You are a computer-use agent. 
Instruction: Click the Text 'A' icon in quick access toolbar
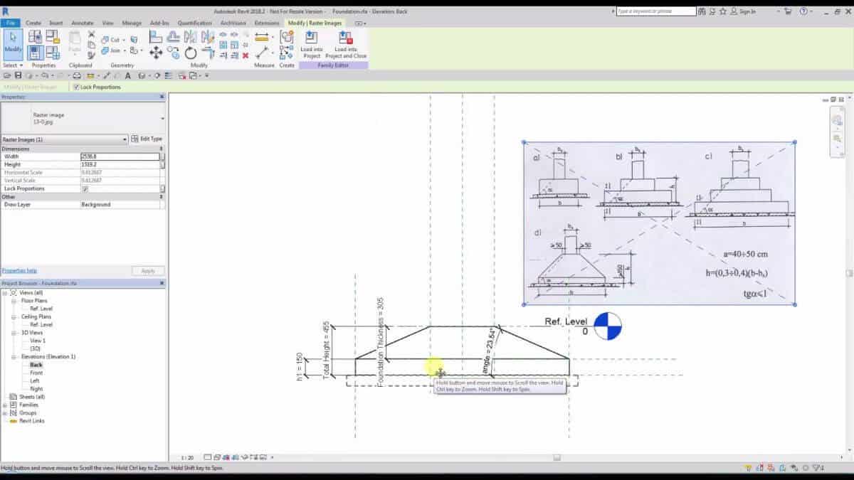pos(127,75)
